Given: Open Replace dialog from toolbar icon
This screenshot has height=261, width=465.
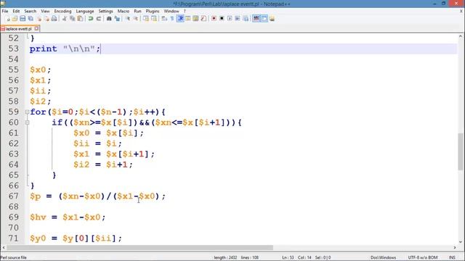Looking at the screenshot, I should tap(117, 19).
